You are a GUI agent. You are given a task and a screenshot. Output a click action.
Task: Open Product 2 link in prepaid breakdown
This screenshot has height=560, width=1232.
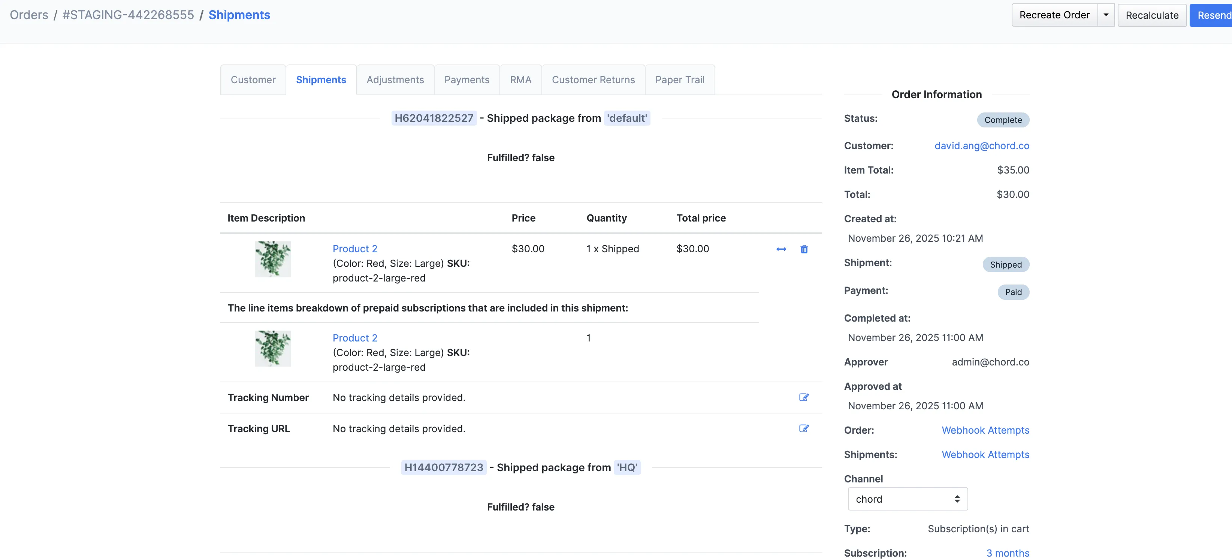pyautogui.click(x=355, y=337)
